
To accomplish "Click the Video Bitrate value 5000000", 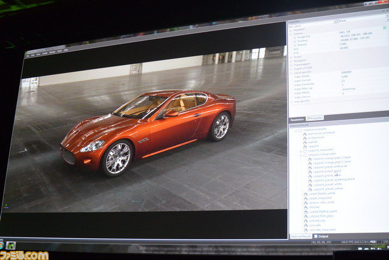I will (x=346, y=72).
